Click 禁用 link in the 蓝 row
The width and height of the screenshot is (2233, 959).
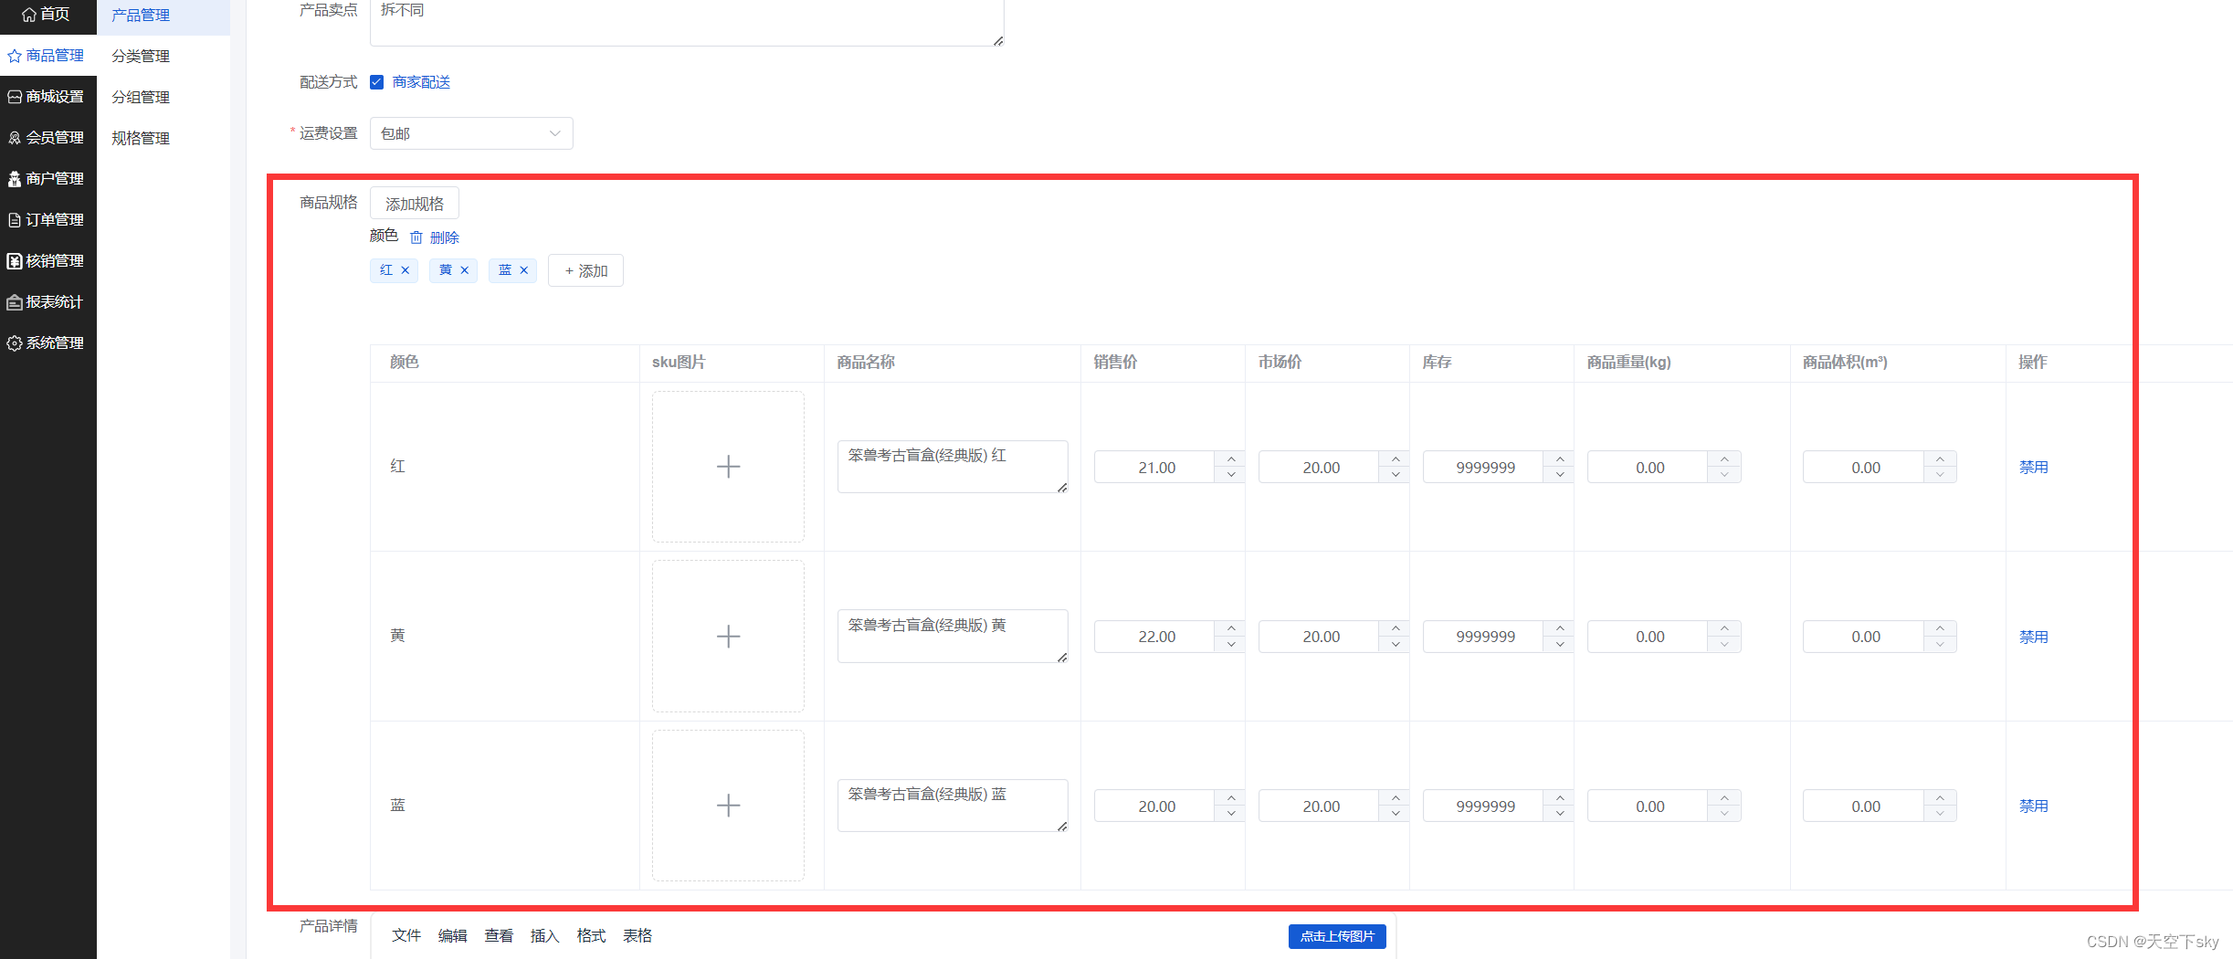click(2034, 806)
